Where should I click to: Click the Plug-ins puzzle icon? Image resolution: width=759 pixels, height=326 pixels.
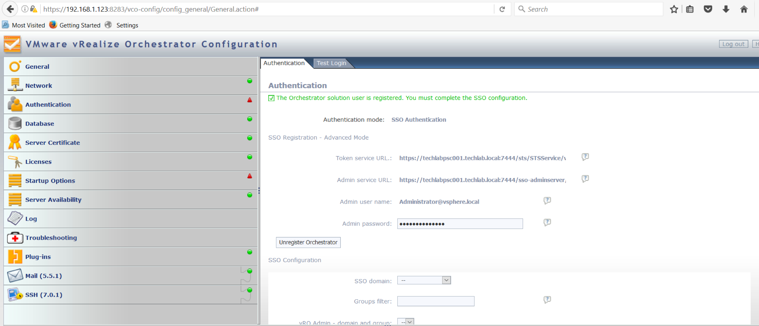tap(15, 256)
